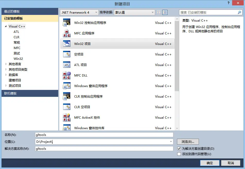The height and width of the screenshot is (169, 245).
Task: Enable 添加到源代码管理 checkbox
Action: point(179,154)
